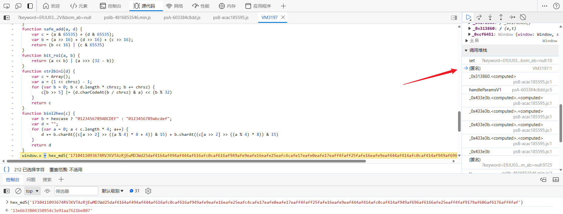Close the VM3197 file tab
Viewport: 563px width, 214px height.
283,17
